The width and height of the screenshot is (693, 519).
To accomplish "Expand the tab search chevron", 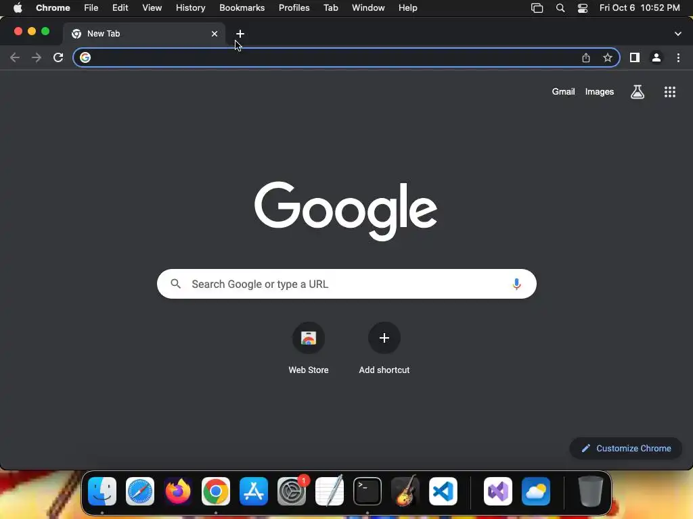I will pos(678,34).
